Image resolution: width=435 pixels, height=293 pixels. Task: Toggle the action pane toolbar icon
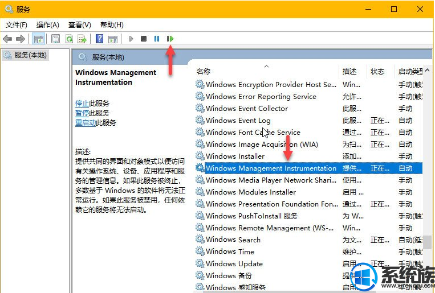(x=113, y=39)
